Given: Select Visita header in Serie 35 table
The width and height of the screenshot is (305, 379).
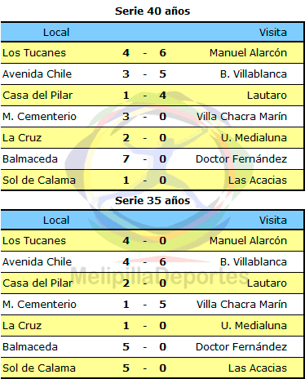Looking at the screenshot, I should click(x=273, y=221).
